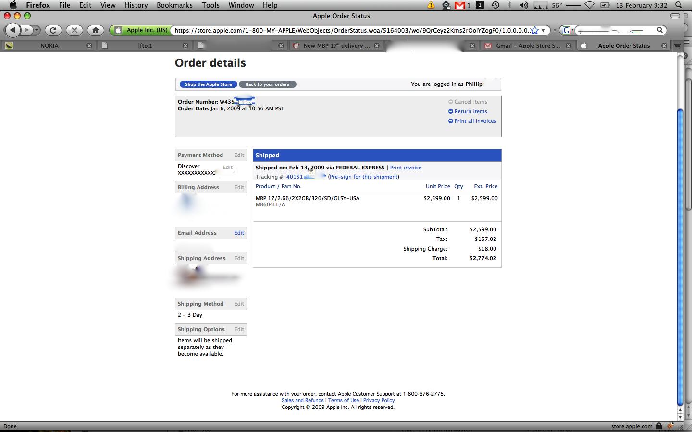Edit the Shipping Options section
Image resolution: width=692 pixels, height=432 pixels.
click(x=239, y=329)
